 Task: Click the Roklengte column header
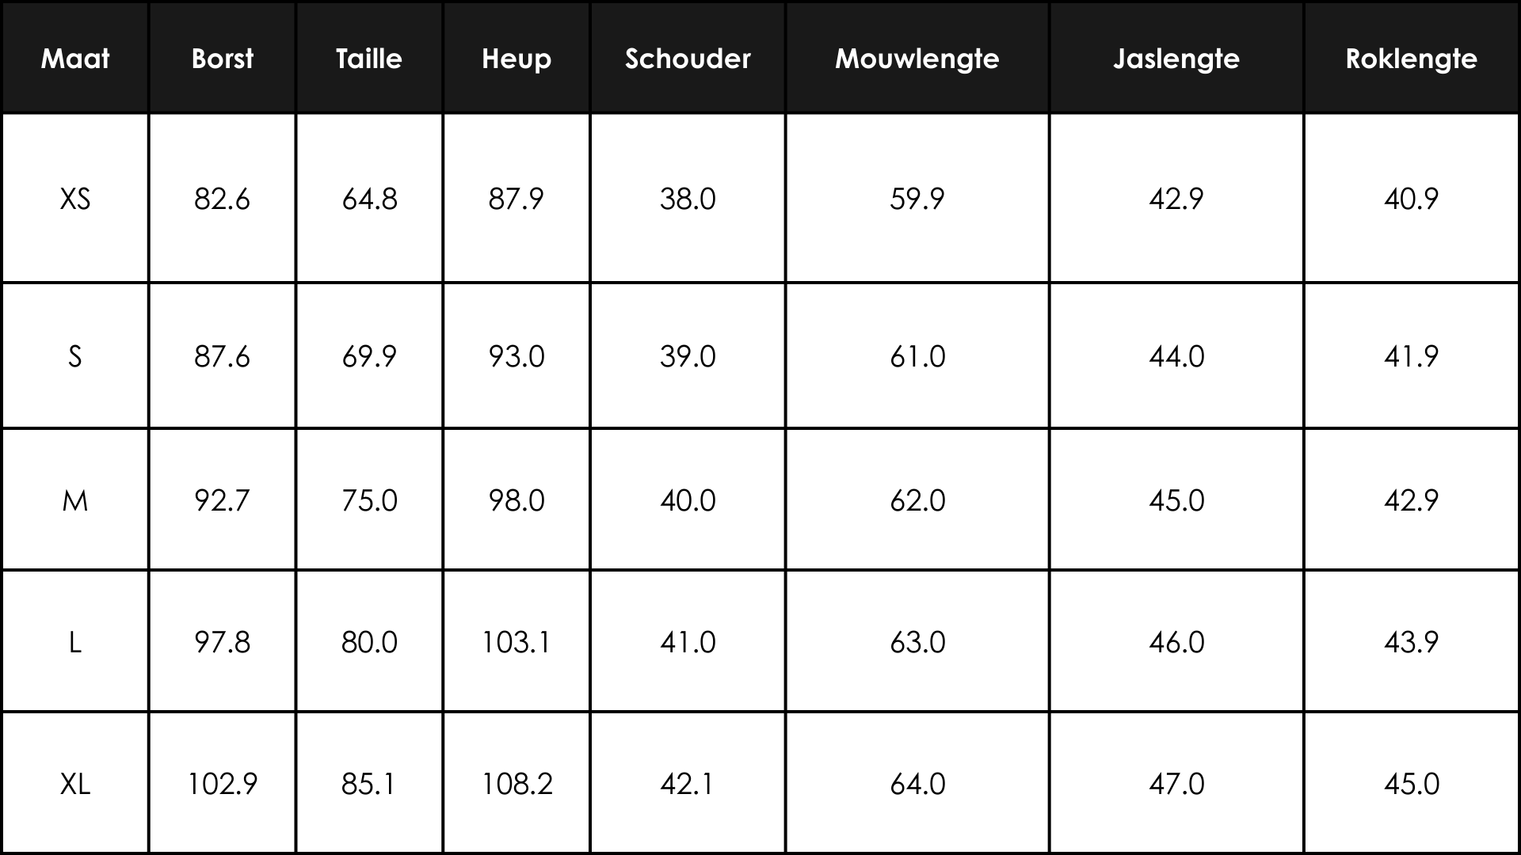[1412, 59]
